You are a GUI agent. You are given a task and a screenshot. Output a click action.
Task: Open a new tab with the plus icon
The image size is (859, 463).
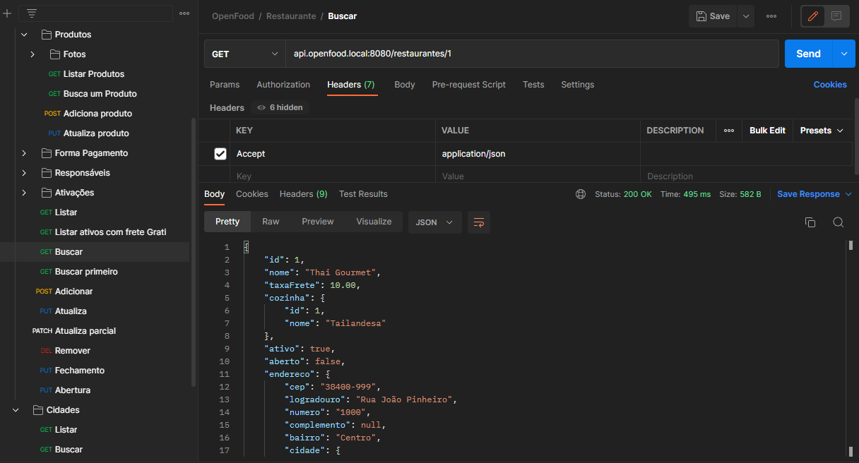point(8,12)
